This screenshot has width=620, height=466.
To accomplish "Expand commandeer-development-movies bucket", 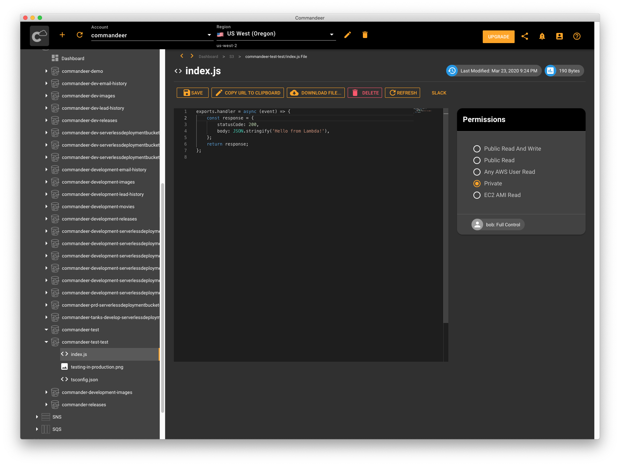I will click(x=46, y=206).
